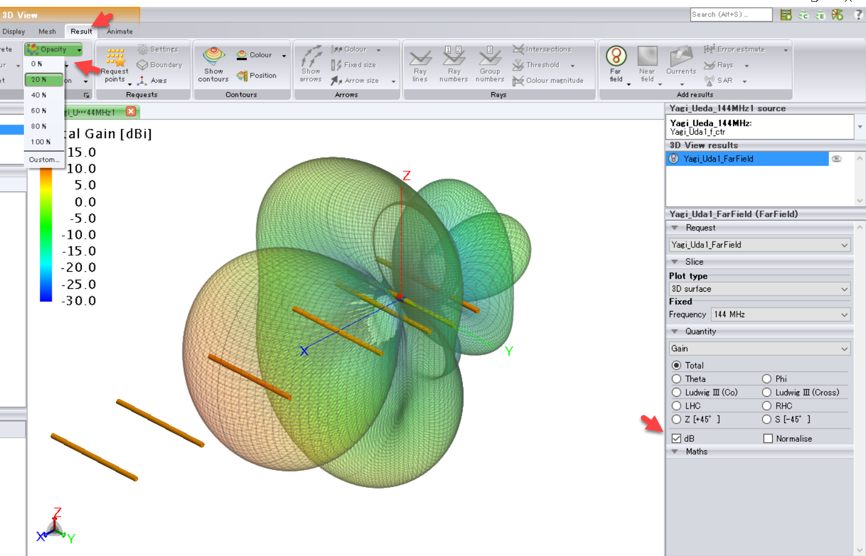The height and width of the screenshot is (556, 866).
Task: Toggle Boundary display in Requests group
Action: [x=160, y=65]
